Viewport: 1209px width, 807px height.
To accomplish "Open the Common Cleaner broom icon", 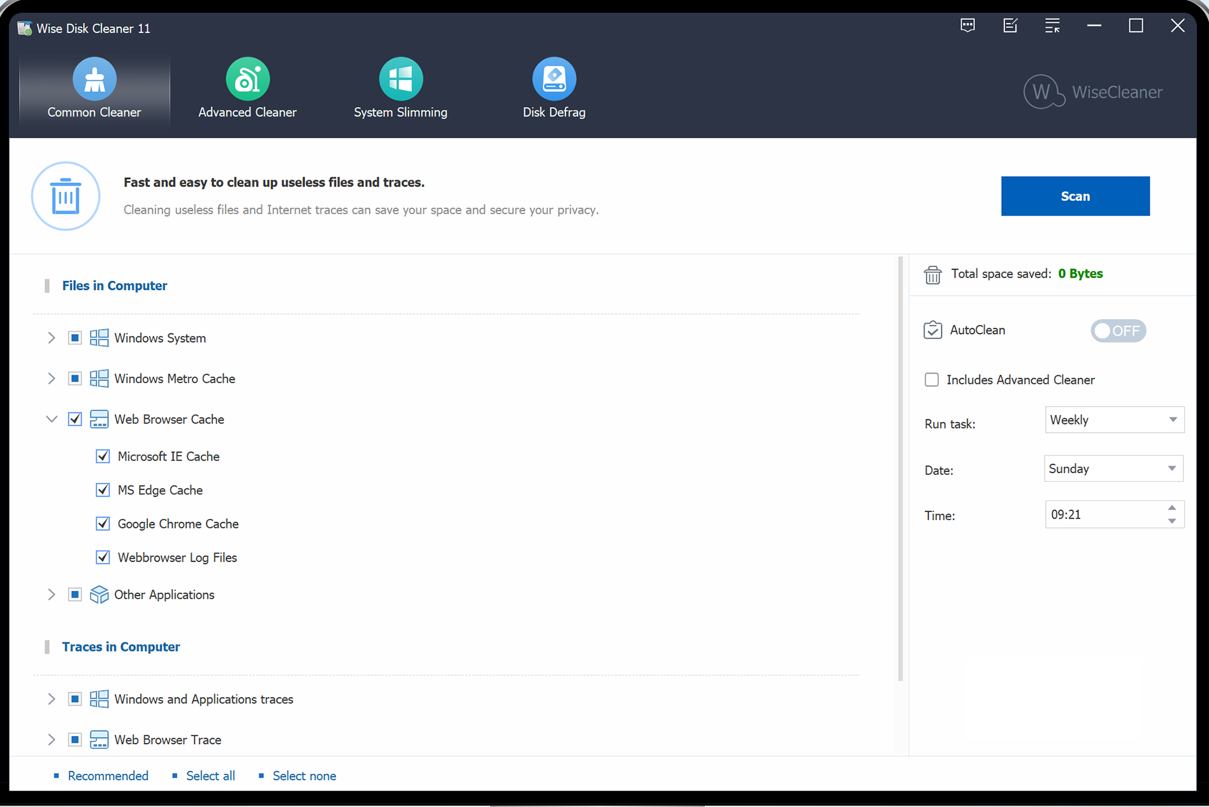I will (94, 79).
